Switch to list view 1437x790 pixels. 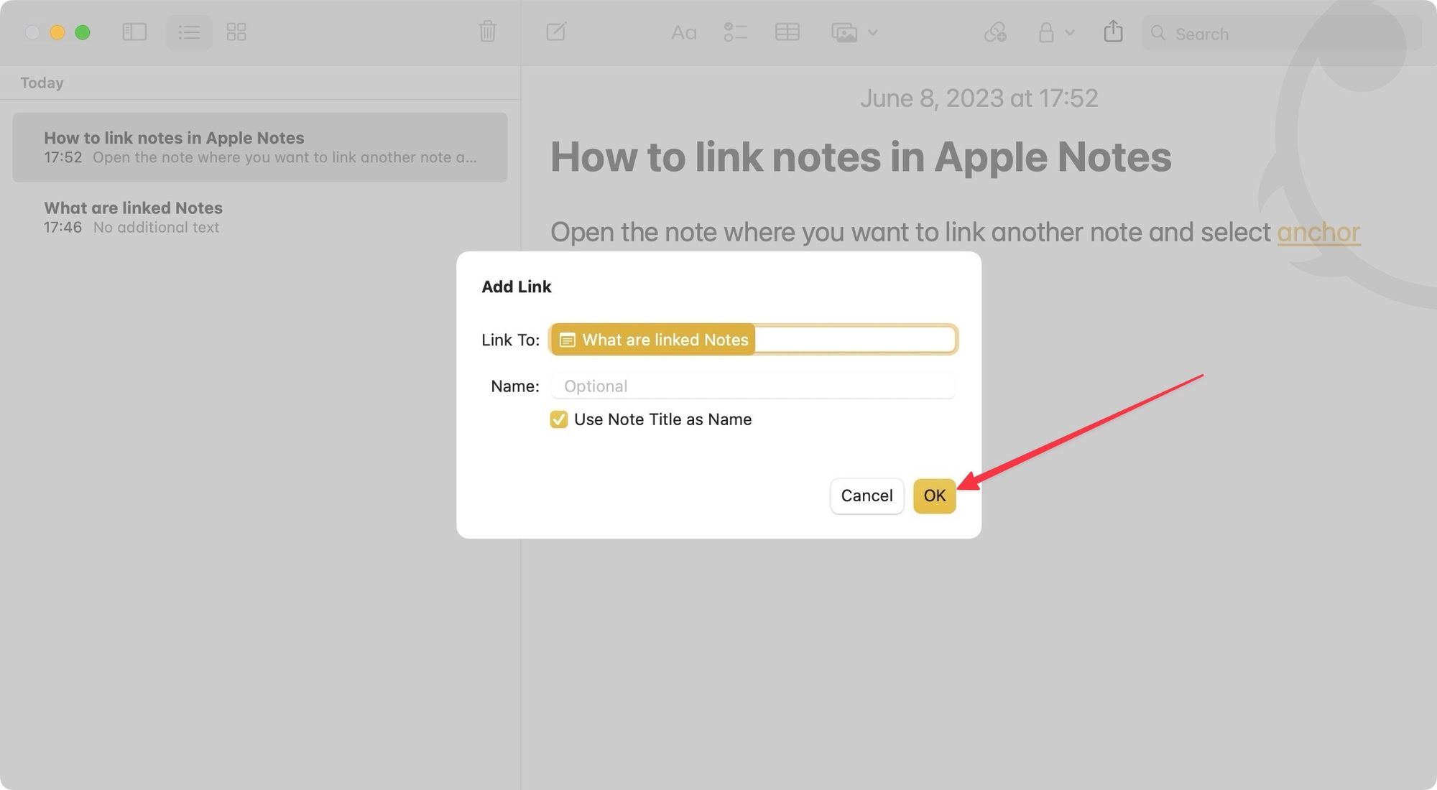[189, 32]
